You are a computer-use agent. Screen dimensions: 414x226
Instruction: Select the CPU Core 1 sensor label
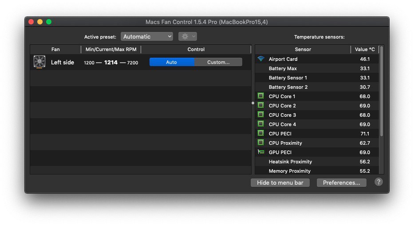[282, 96]
